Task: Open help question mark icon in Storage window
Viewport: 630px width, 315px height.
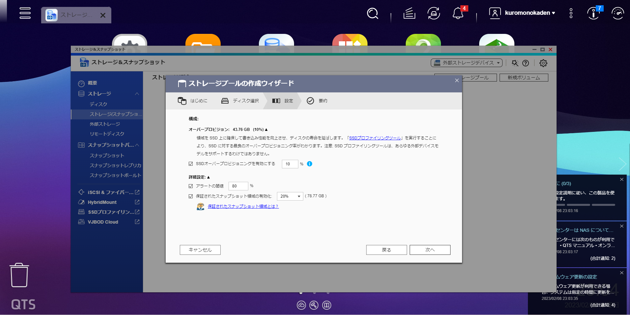Action: tap(526, 63)
